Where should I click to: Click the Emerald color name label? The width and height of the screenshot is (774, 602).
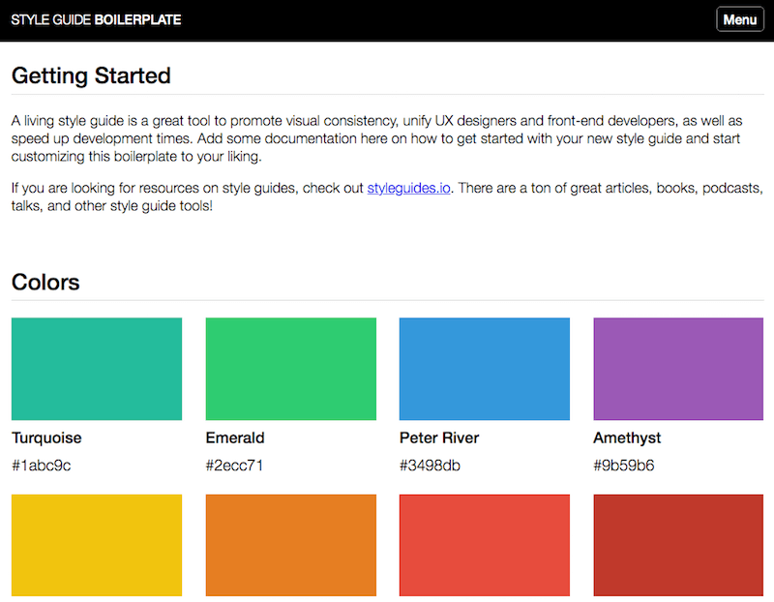tap(235, 438)
